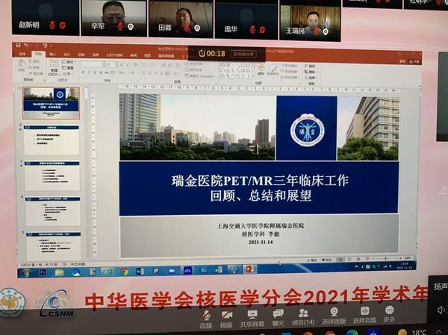Open the 聊天 chat panel

(x=278, y=318)
